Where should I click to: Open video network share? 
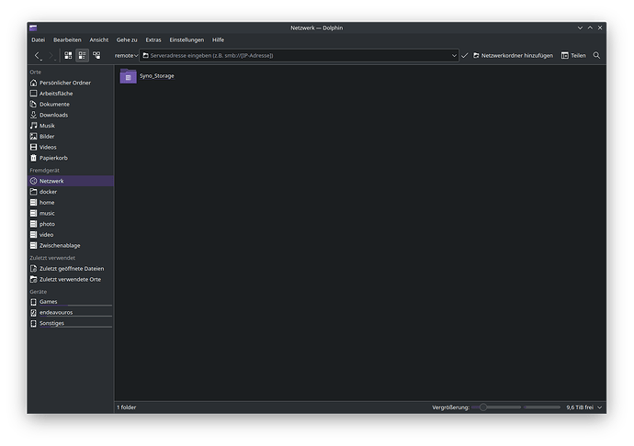pos(71,235)
